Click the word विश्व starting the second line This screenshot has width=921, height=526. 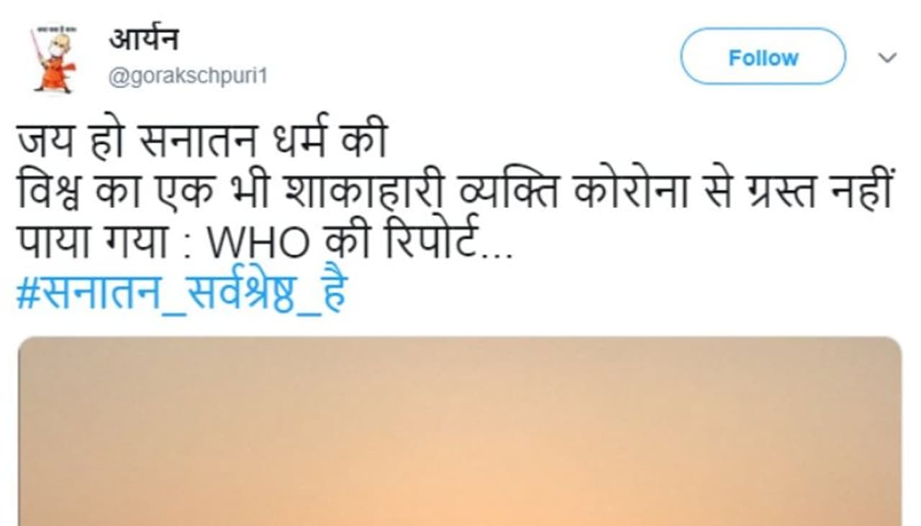[48, 194]
